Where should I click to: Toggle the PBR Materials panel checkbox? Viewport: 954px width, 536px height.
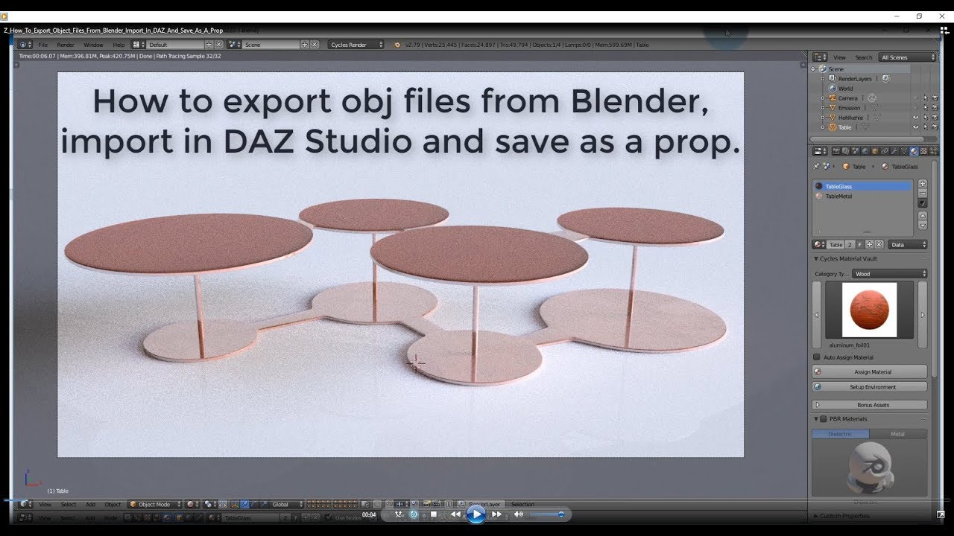coord(824,419)
